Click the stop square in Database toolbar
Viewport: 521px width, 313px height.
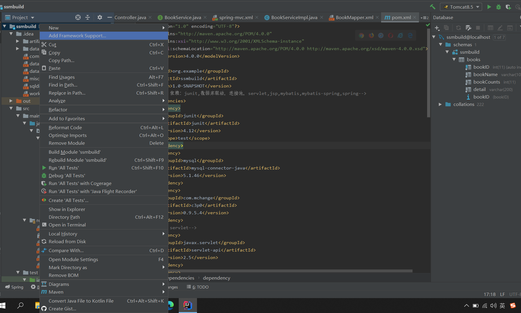coord(478,28)
